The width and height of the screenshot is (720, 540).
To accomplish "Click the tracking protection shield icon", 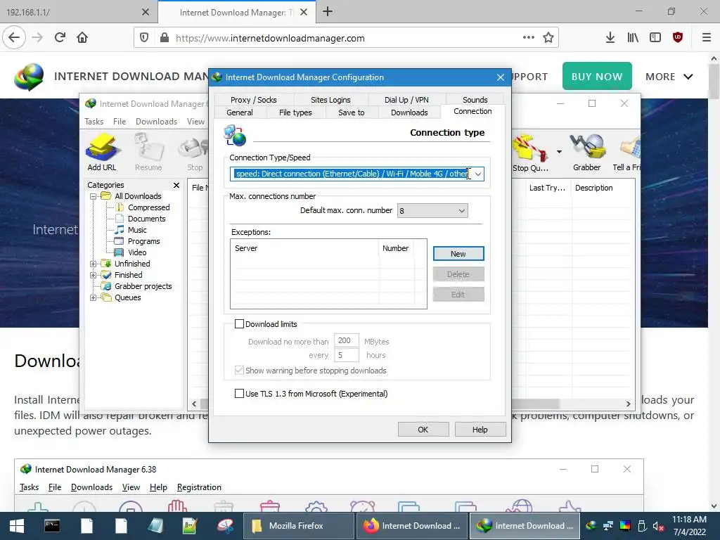I will [144, 38].
